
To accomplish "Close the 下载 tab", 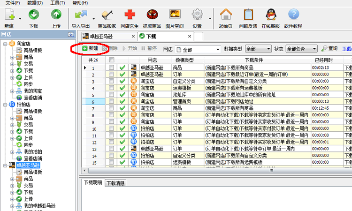I will [190, 36].
